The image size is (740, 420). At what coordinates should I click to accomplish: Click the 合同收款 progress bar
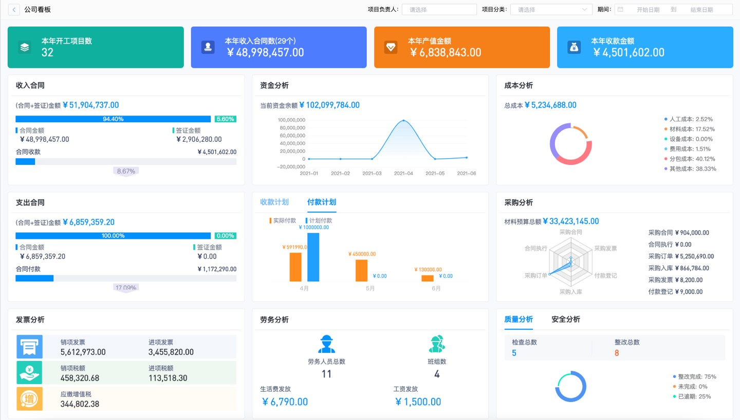click(x=126, y=162)
